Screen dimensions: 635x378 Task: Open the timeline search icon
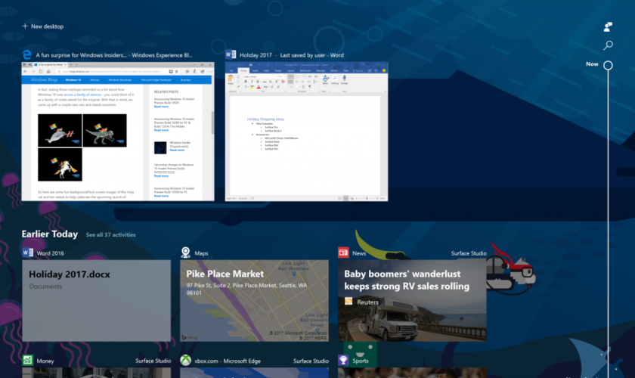click(x=608, y=46)
